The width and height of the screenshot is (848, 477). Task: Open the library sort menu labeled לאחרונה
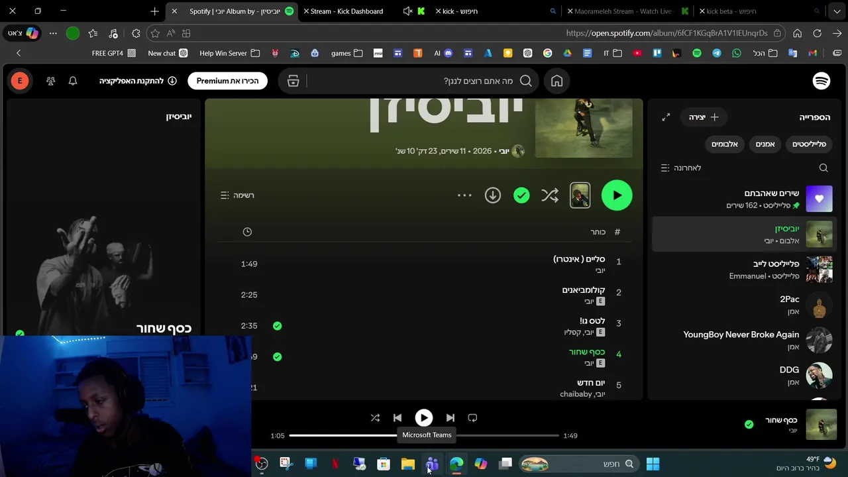(681, 168)
